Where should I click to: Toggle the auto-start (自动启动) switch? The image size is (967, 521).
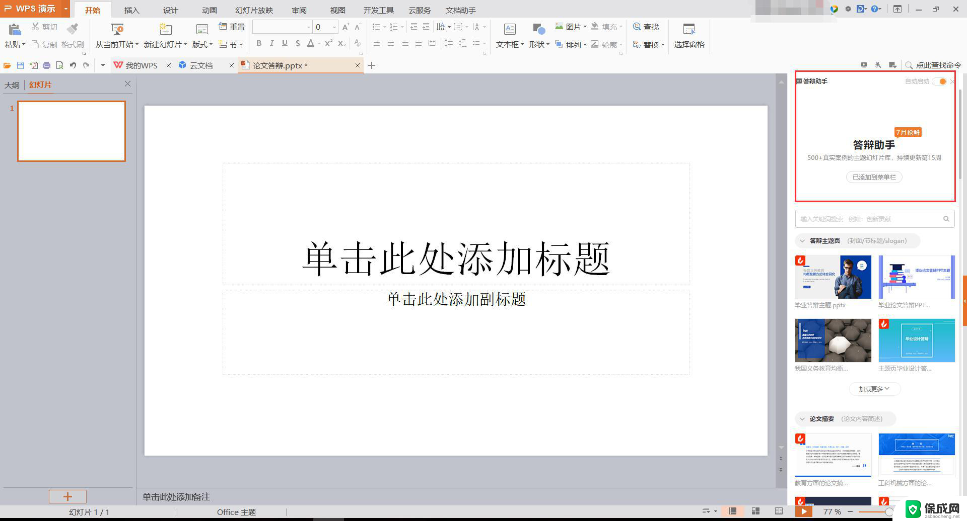point(939,81)
